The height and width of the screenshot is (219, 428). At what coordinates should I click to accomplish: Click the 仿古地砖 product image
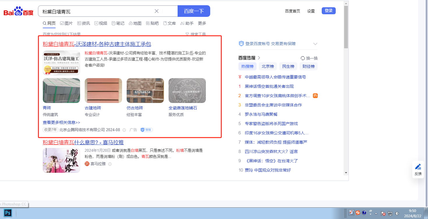145,90
